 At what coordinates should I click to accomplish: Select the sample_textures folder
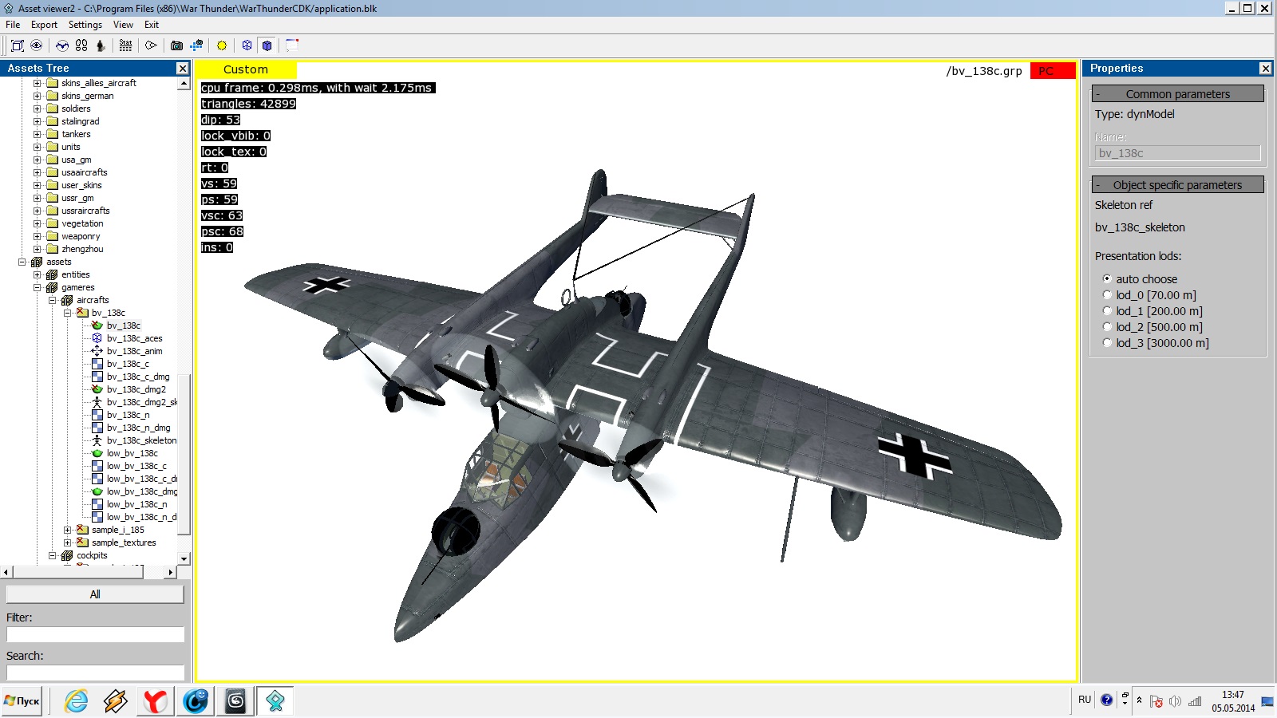pos(124,542)
